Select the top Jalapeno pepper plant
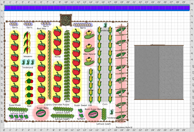The width and height of the screenshot is (194, 132). (x=26, y=36)
